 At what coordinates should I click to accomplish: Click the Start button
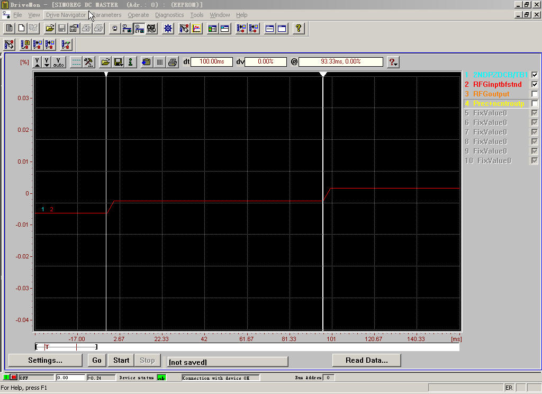pyautogui.click(x=121, y=360)
